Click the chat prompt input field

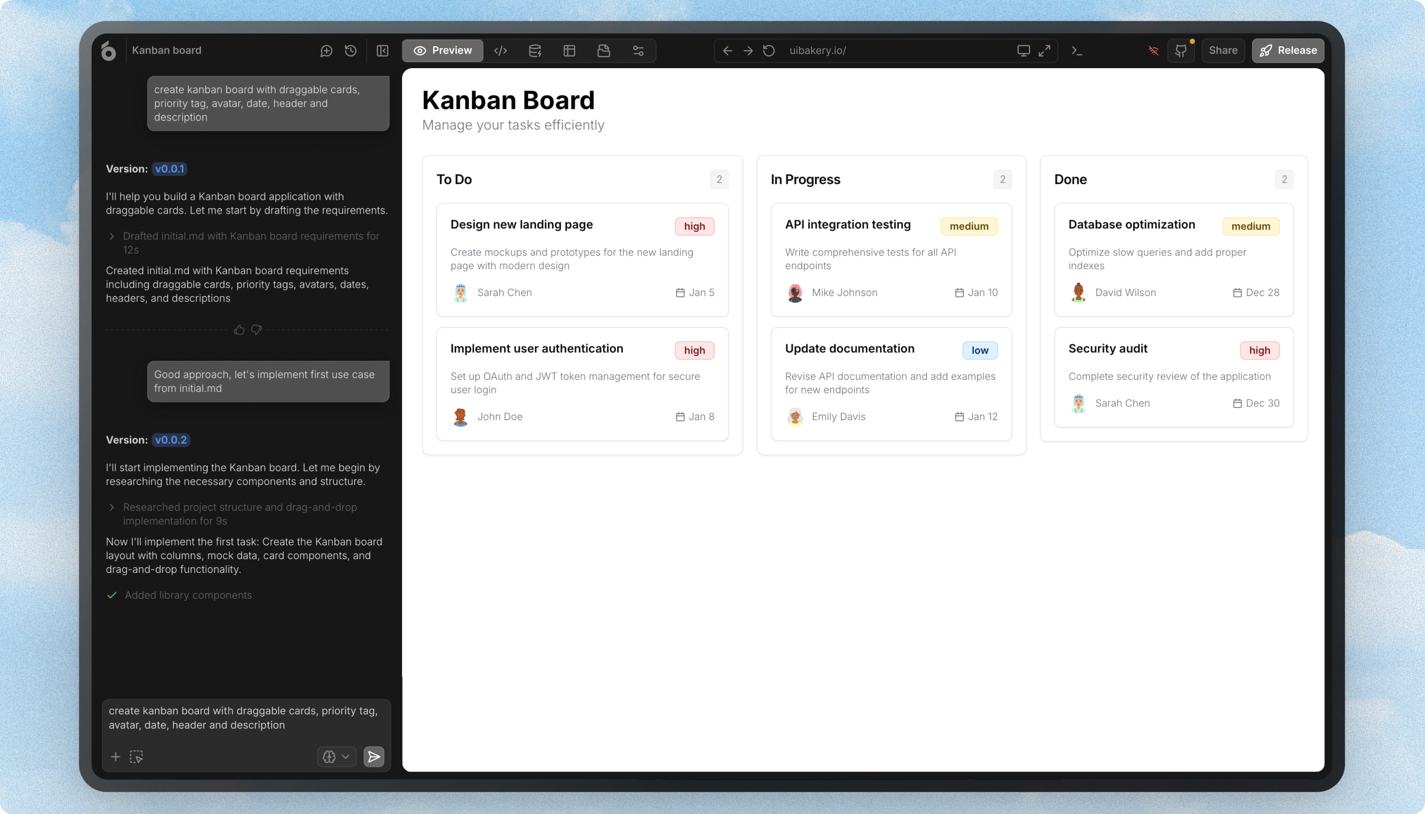tap(246, 717)
